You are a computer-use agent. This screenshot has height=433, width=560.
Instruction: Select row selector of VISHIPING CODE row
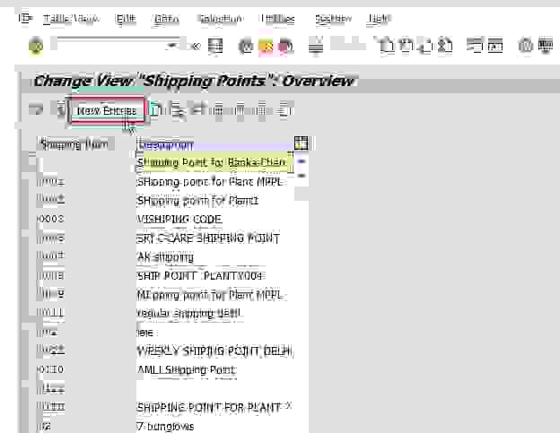(x=26, y=219)
